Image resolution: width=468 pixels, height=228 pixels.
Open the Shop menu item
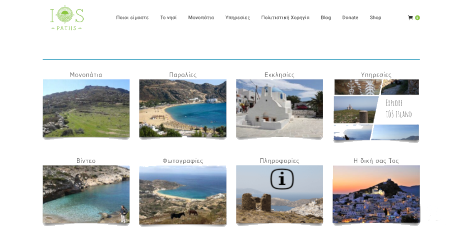click(x=376, y=18)
